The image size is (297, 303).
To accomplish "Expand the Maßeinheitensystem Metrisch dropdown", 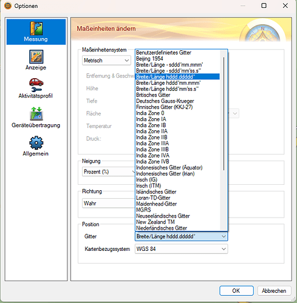I will [x=106, y=61].
